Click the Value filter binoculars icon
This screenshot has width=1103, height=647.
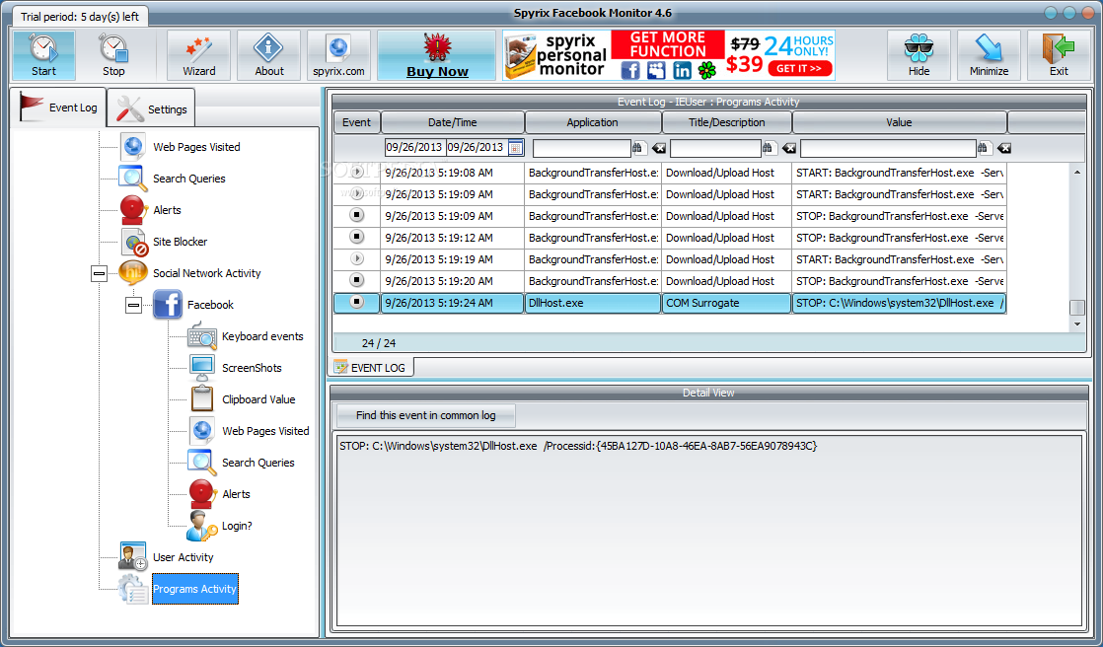click(985, 148)
